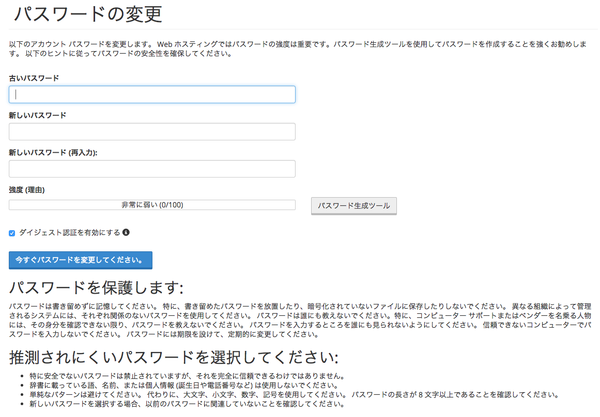Click the パスワードの変更 page heading

click(88, 14)
